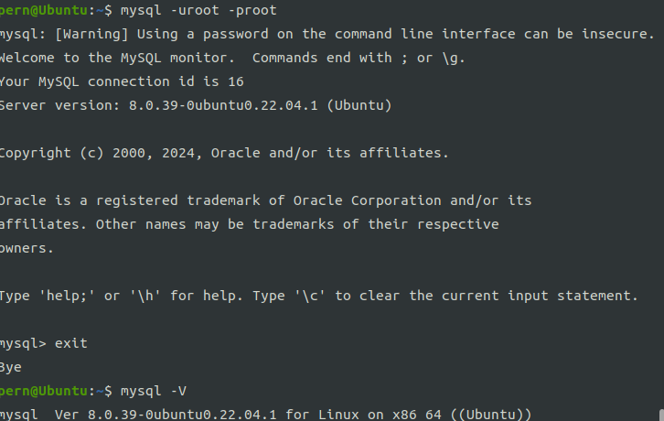664x421 pixels.
Task: Click the terminal scrollbar handle at bottom right
Action: click(x=661, y=416)
